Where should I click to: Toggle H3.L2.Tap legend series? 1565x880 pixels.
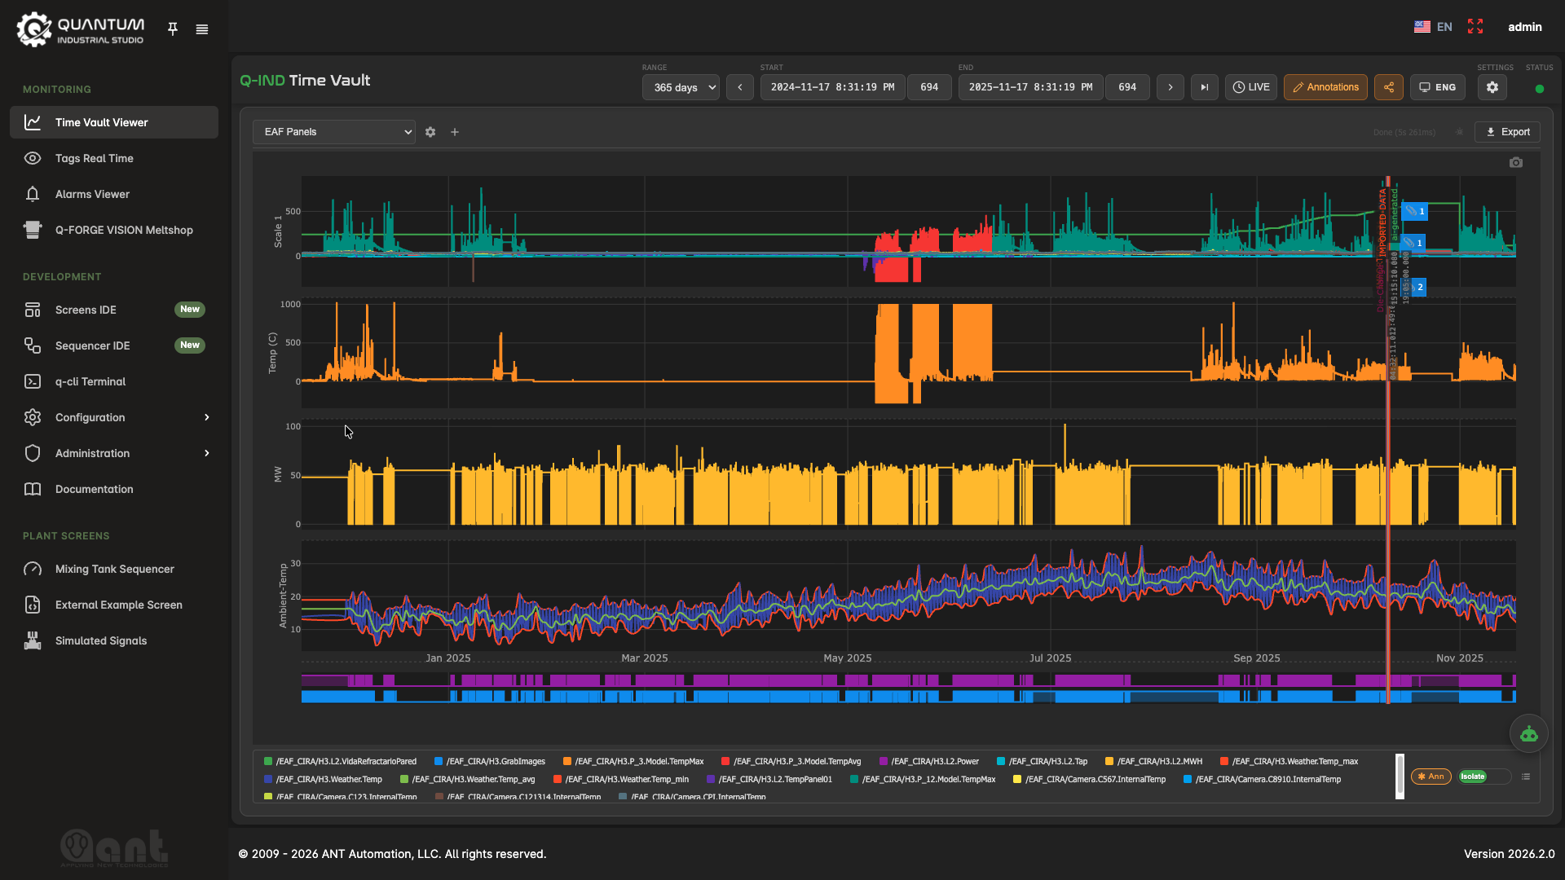[1042, 762]
